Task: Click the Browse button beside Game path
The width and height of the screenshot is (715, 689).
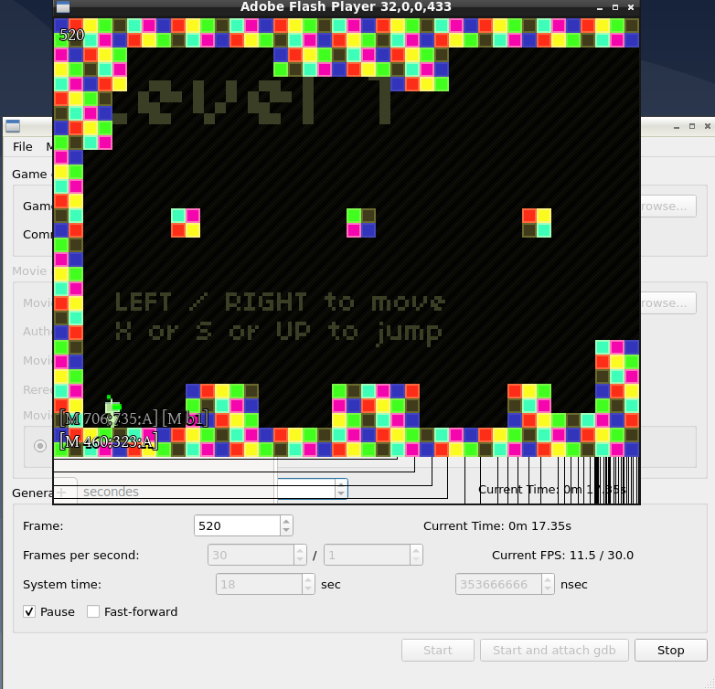Action: (x=668, y=206)
